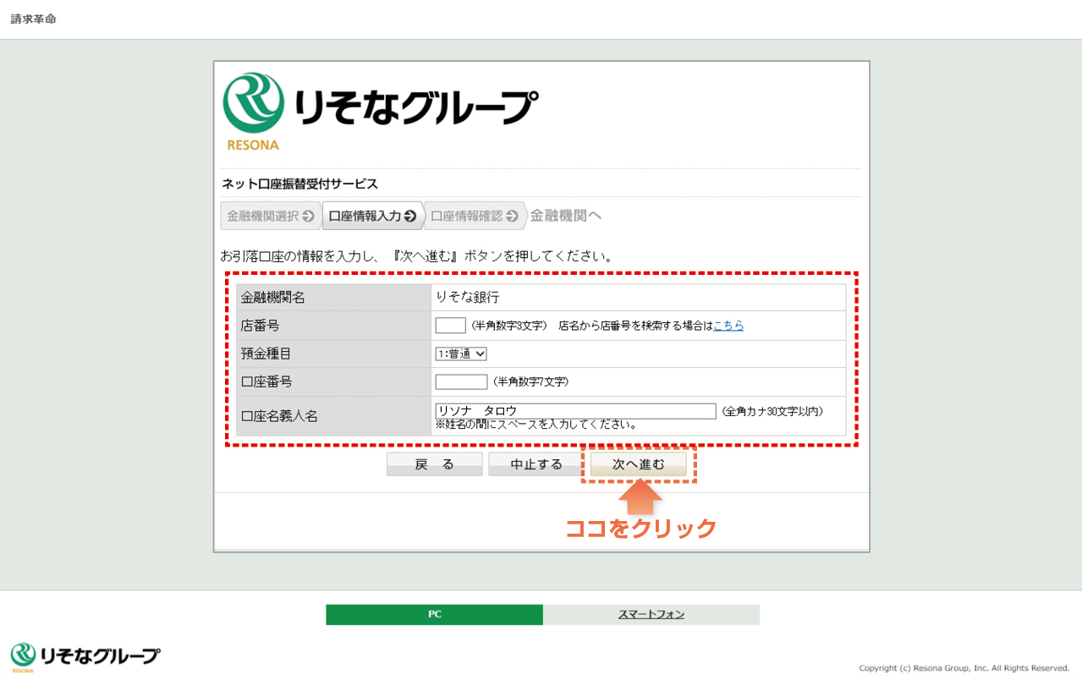Click the 口座情報入力 step tab
The width and height of the screenshot is (1082, 680).
(x=372, y=216)
